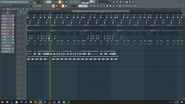This screenshot has width=185, height=104.
Task: Select the GP_Kick clip in picker
Action: coord(8,16)
